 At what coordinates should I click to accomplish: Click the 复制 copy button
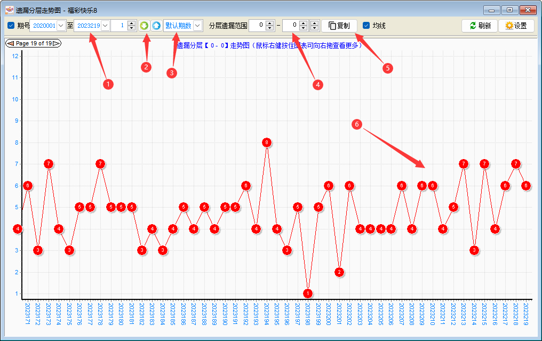click(x=339, y=26)
